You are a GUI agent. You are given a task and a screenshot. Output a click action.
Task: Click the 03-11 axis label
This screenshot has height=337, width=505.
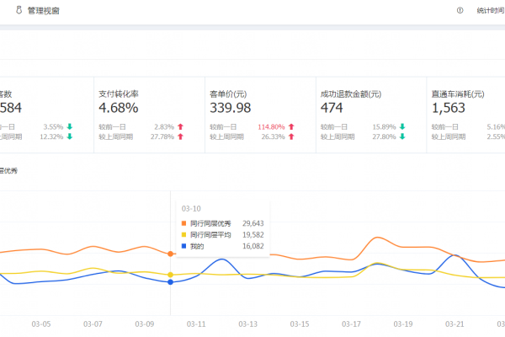point(196,324)
